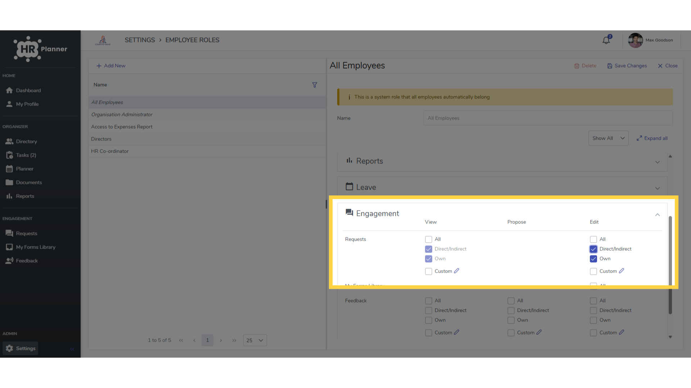
Task: Go to Dashboard in sidebar
Action: tap(23, 91)
